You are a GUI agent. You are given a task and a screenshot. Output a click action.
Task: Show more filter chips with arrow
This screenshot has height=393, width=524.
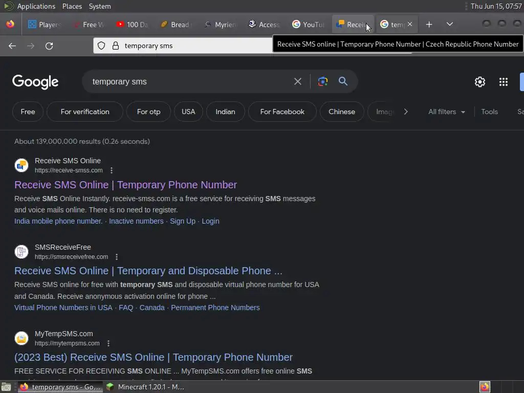coord(406,112)
